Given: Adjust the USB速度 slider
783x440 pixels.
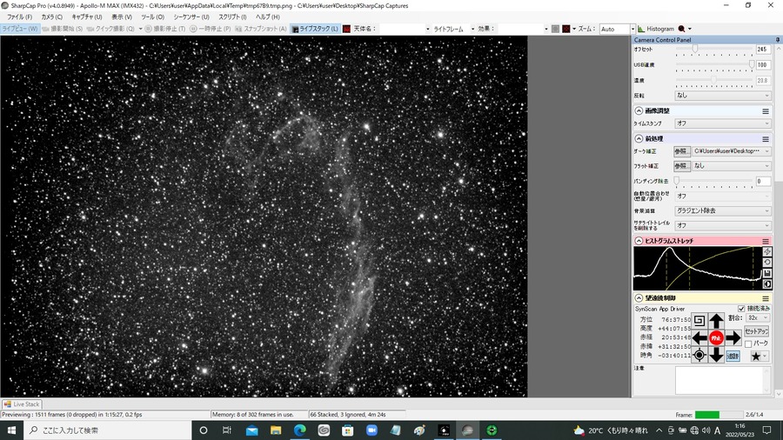Looking at the screenshot, I should [751, 64].
